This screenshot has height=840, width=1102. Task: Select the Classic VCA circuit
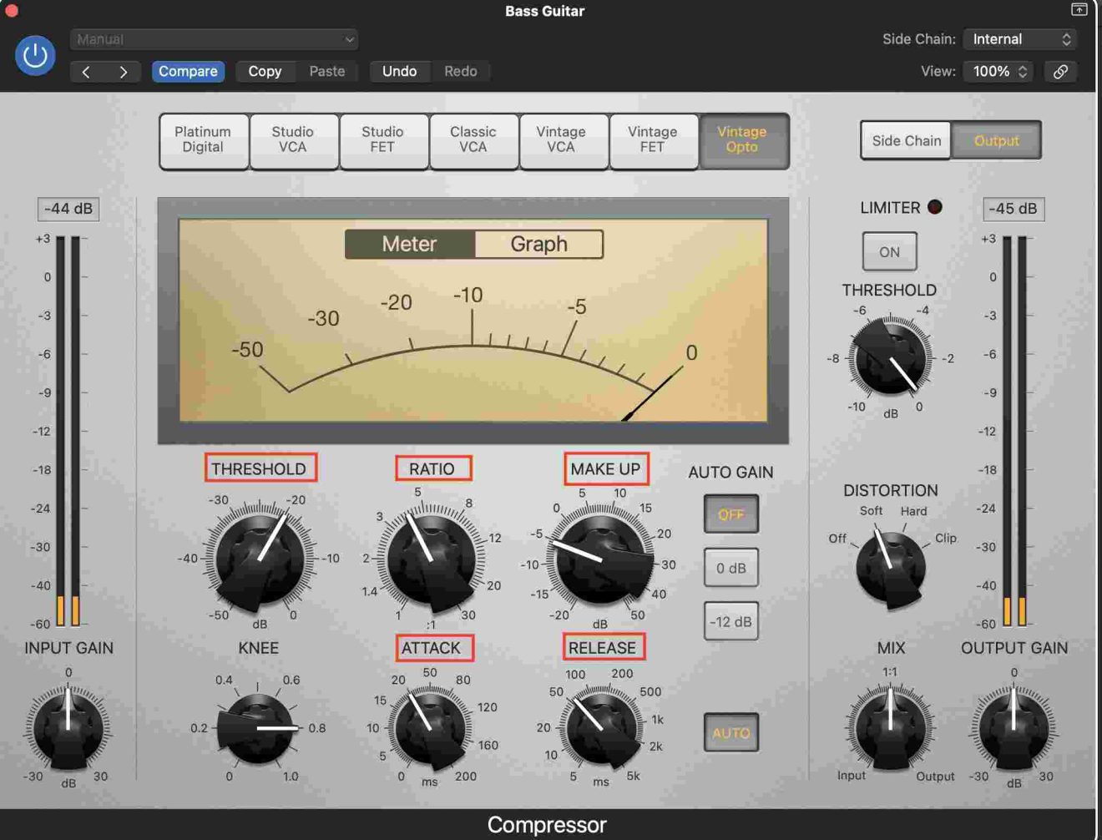pyautogui.click(x=473, y=140)
